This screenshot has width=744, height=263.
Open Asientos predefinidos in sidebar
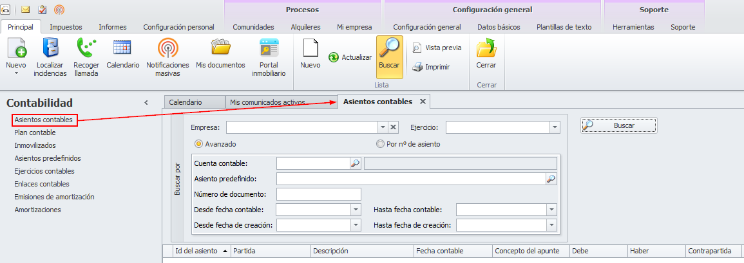(x=48, y=158)
